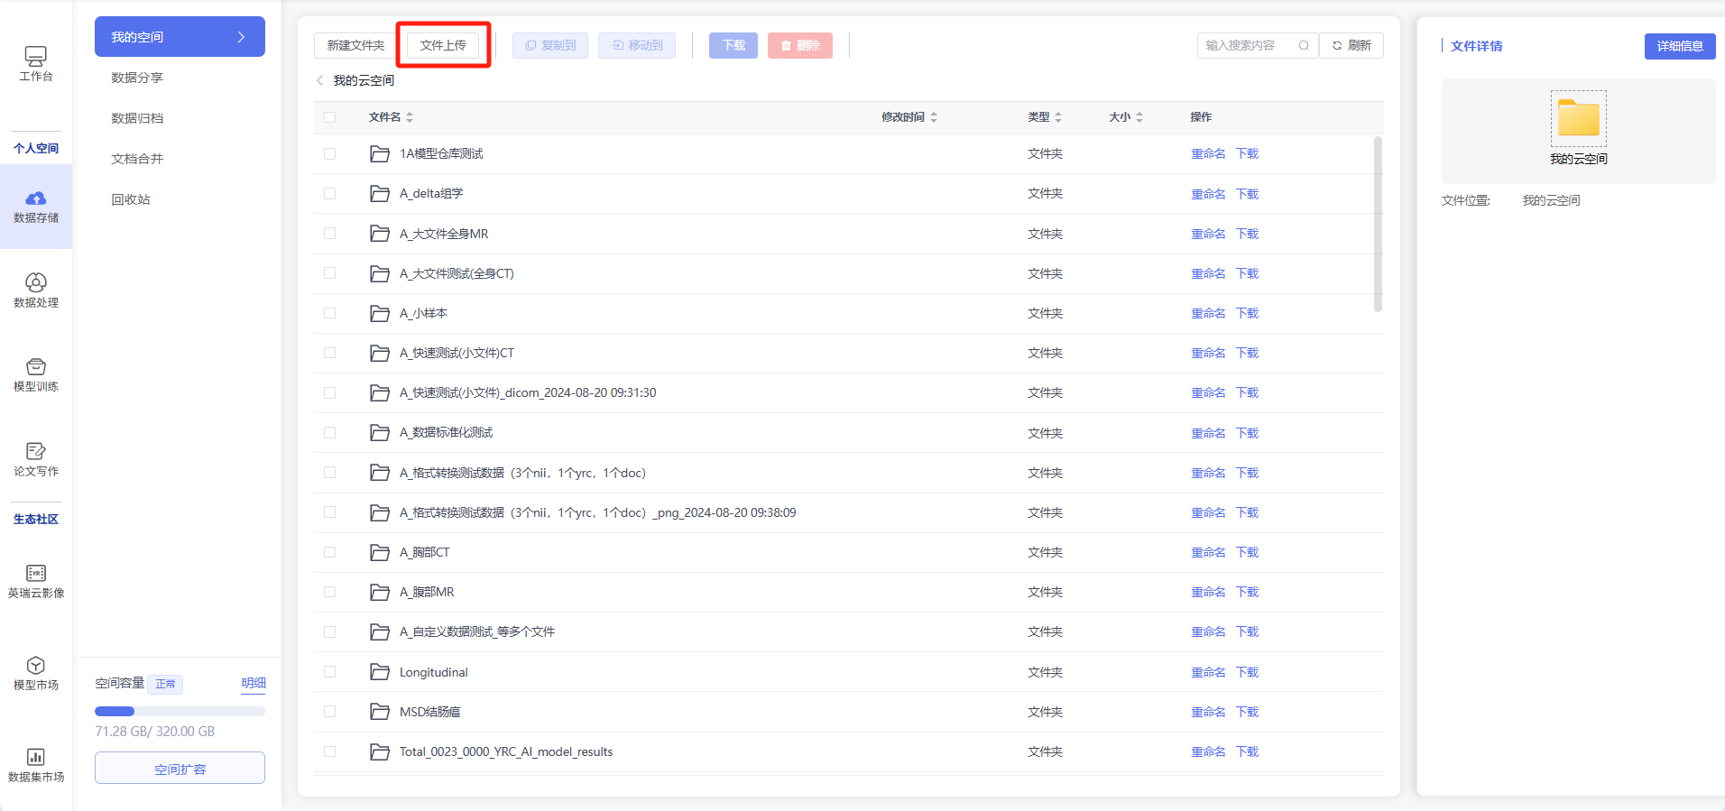Click the back arrow beside 我的云空间 breadcrumb
Viewport: 1725px width, 811px height.
click(320, 80)
